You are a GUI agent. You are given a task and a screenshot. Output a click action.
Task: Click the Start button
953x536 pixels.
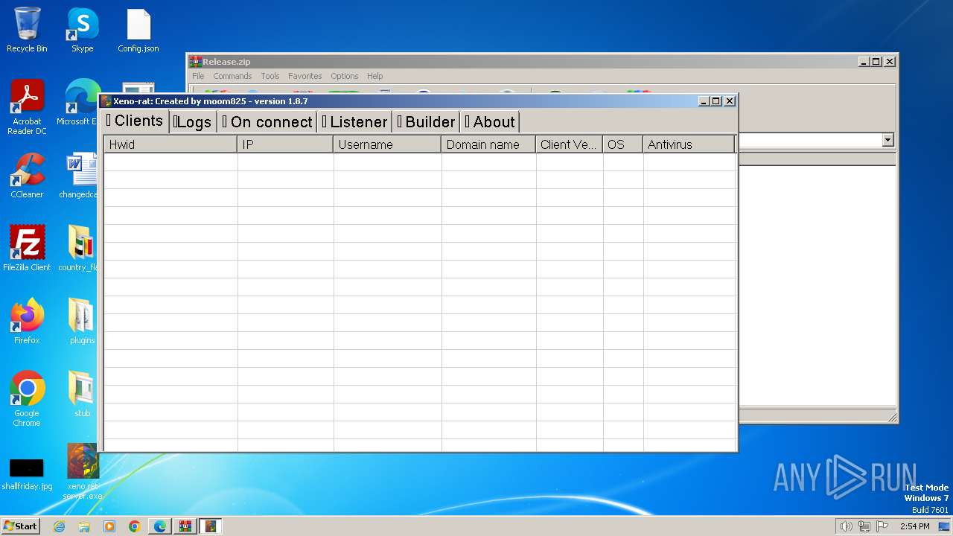[21, 526]
